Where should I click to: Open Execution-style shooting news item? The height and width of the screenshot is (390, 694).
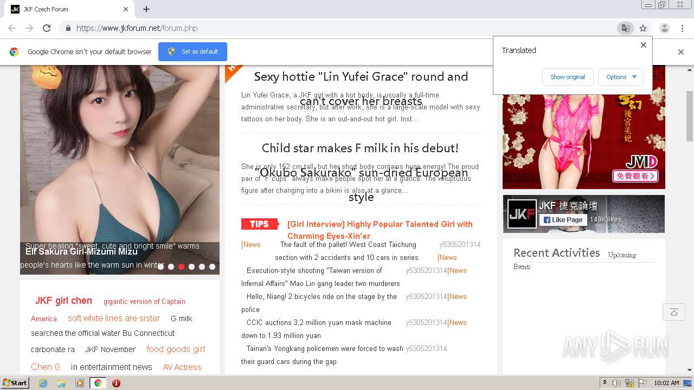320,277
